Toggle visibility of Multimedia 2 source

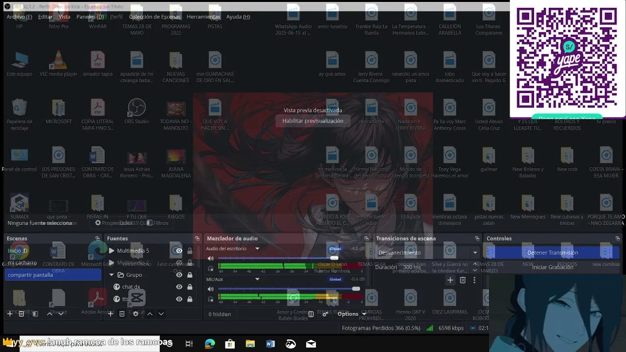(179, 263)
